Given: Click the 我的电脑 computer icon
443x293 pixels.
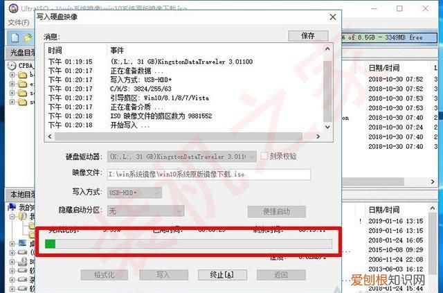Looking at the screenshot, I should [x=12, y=207].
